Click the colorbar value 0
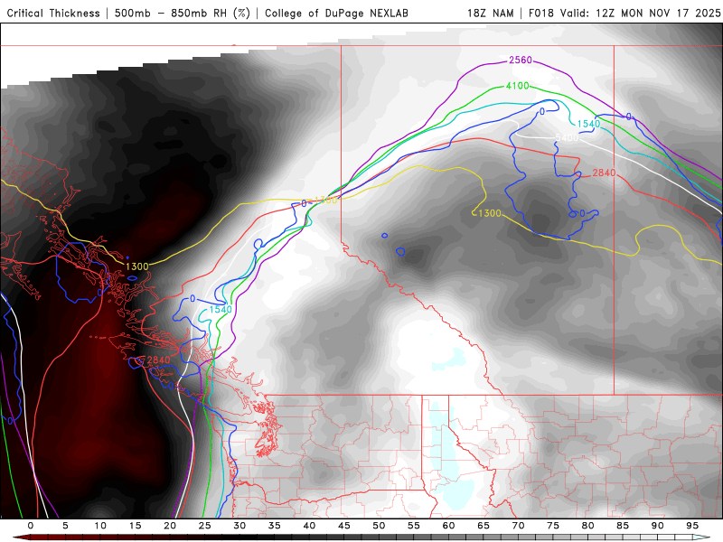723x542 pixels. pyautogui.click(x=31, y=526)
